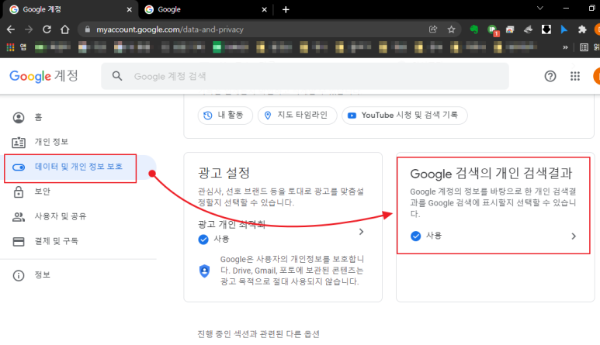Click the credit card icon beside 결제 및 구독
The image size is (600, 345).
pyautogui.click(x=19, y=241)
